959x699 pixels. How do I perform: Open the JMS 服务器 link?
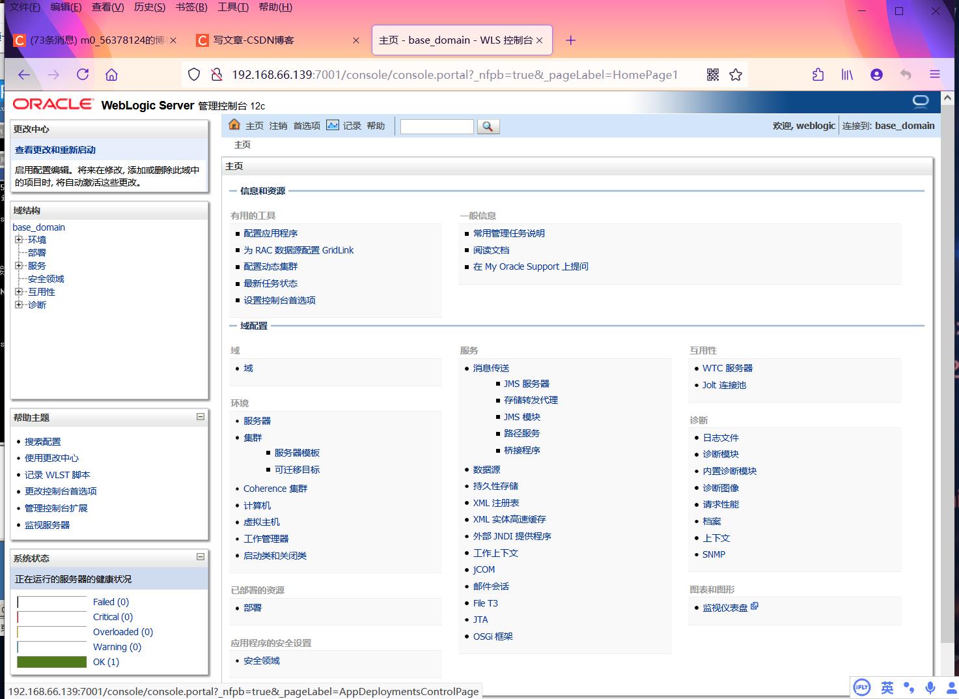527,384
